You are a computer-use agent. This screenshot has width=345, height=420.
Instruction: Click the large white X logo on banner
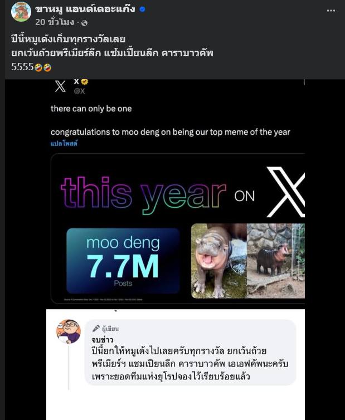tap(286, 192)
